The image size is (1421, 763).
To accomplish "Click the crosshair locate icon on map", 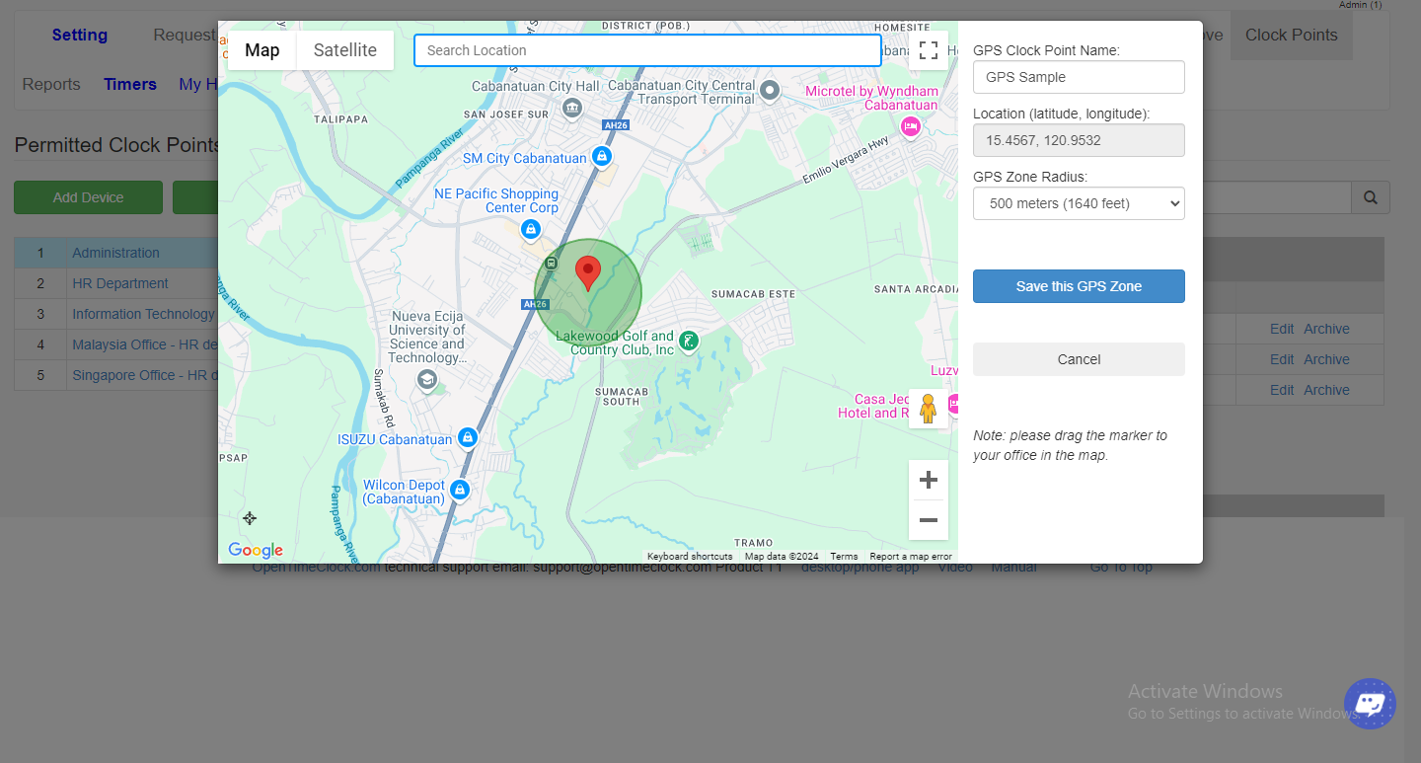I will (x=250, y=518).
